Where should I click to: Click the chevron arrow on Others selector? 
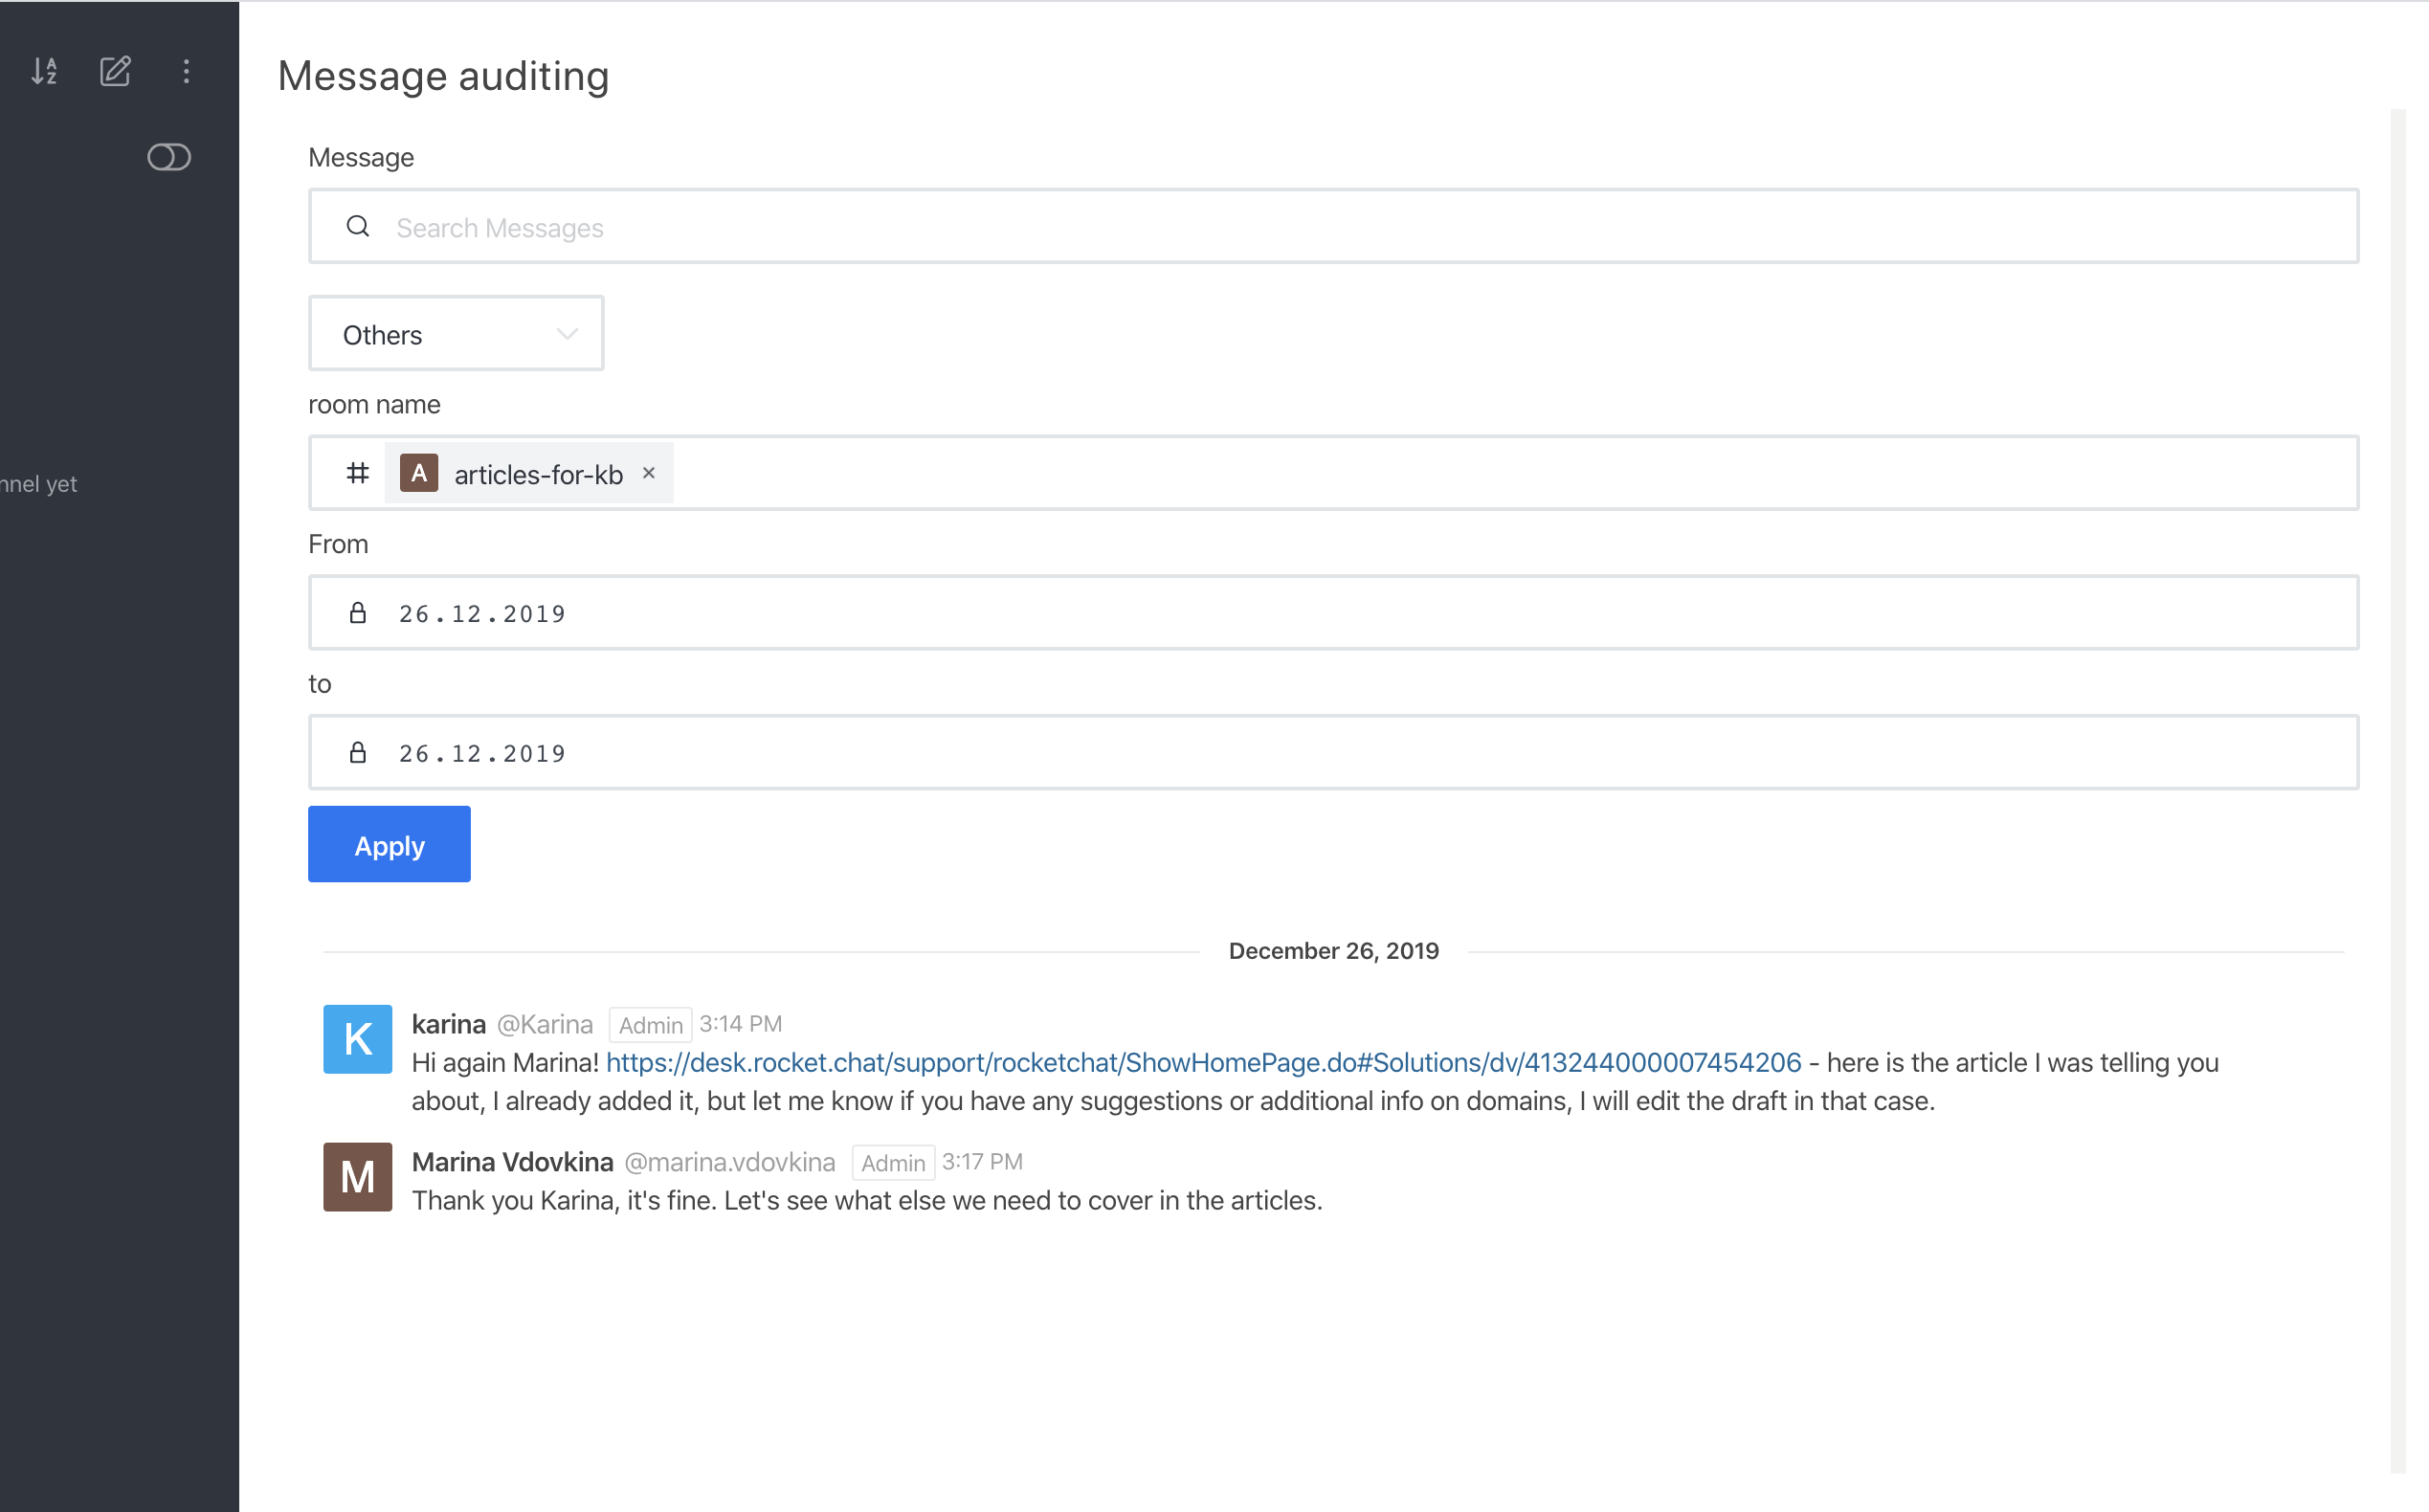coord(567,334)
